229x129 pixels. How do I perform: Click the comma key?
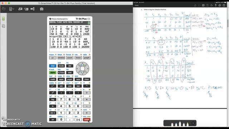(x=61, y=93)
